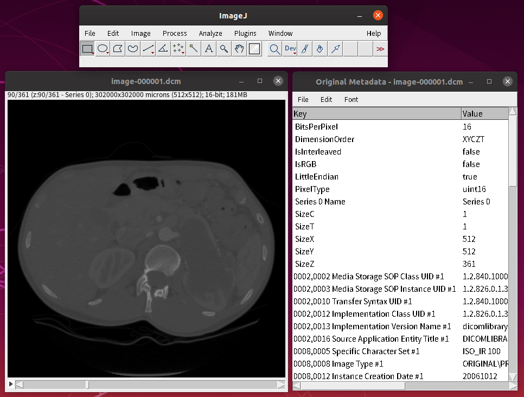Viewport: 524px width, 397px height.
Task: Activate the Straight Line tool
Action: (x=147, y=49)
